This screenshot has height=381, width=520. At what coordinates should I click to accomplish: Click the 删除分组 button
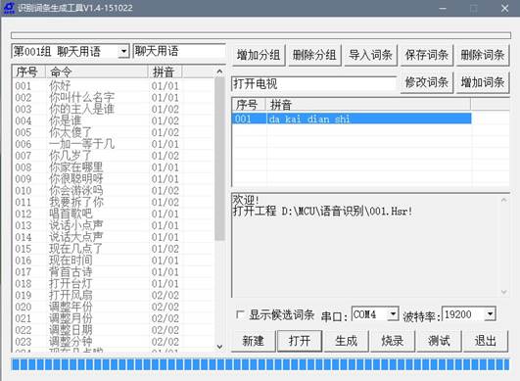314,55
